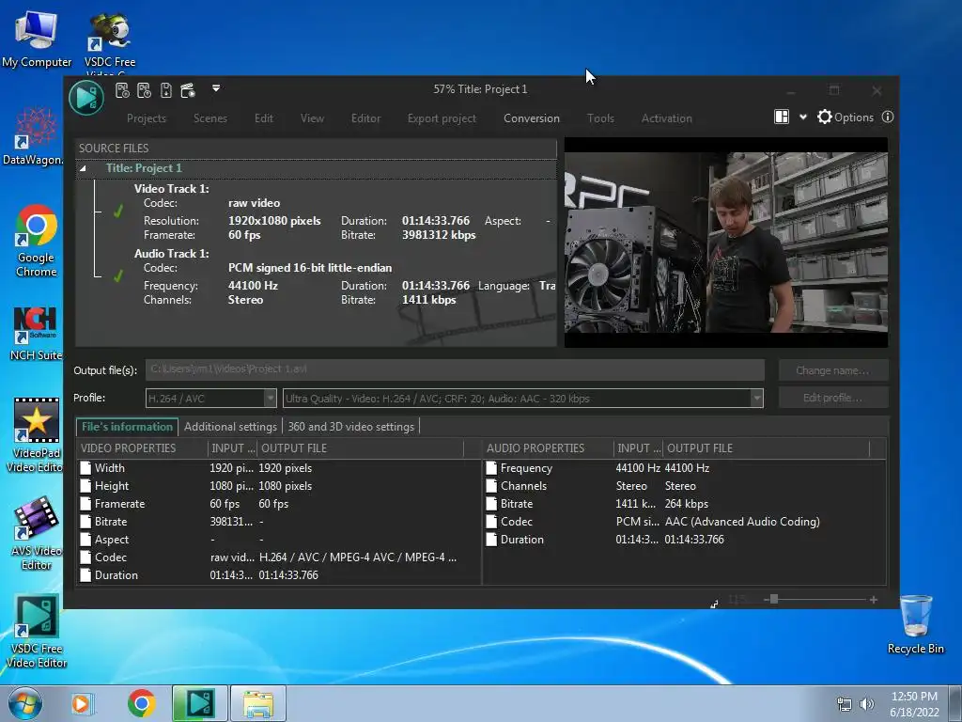Open the DataWagon desktop shortcut
Screen dimensions: 962x722
(35, 136)
